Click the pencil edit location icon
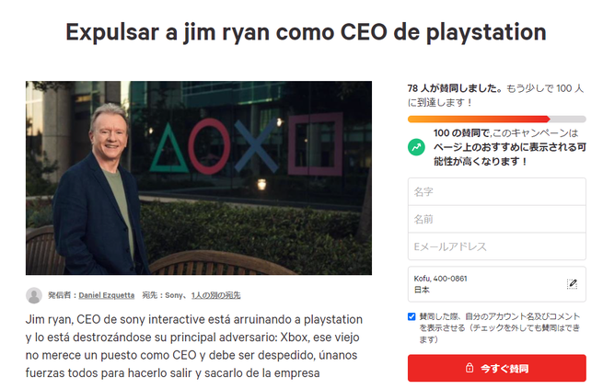Screen dimensions: 603x389 point(572,284)
